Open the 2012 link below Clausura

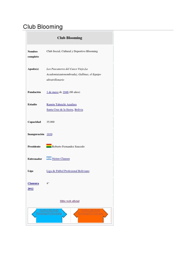click(x=30, y=189)
